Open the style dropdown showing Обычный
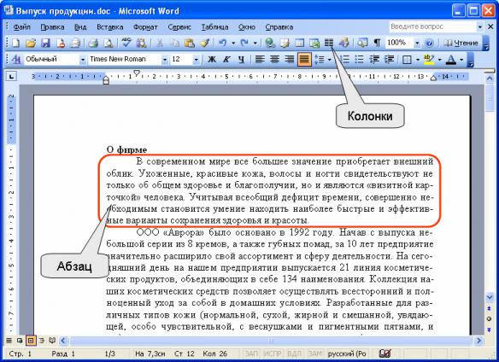The height and width of the screenshot is (362, 499). pyautogui.click(x=82, y=60)
